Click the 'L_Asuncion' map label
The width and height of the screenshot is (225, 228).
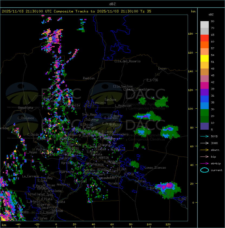coord(123,106)
